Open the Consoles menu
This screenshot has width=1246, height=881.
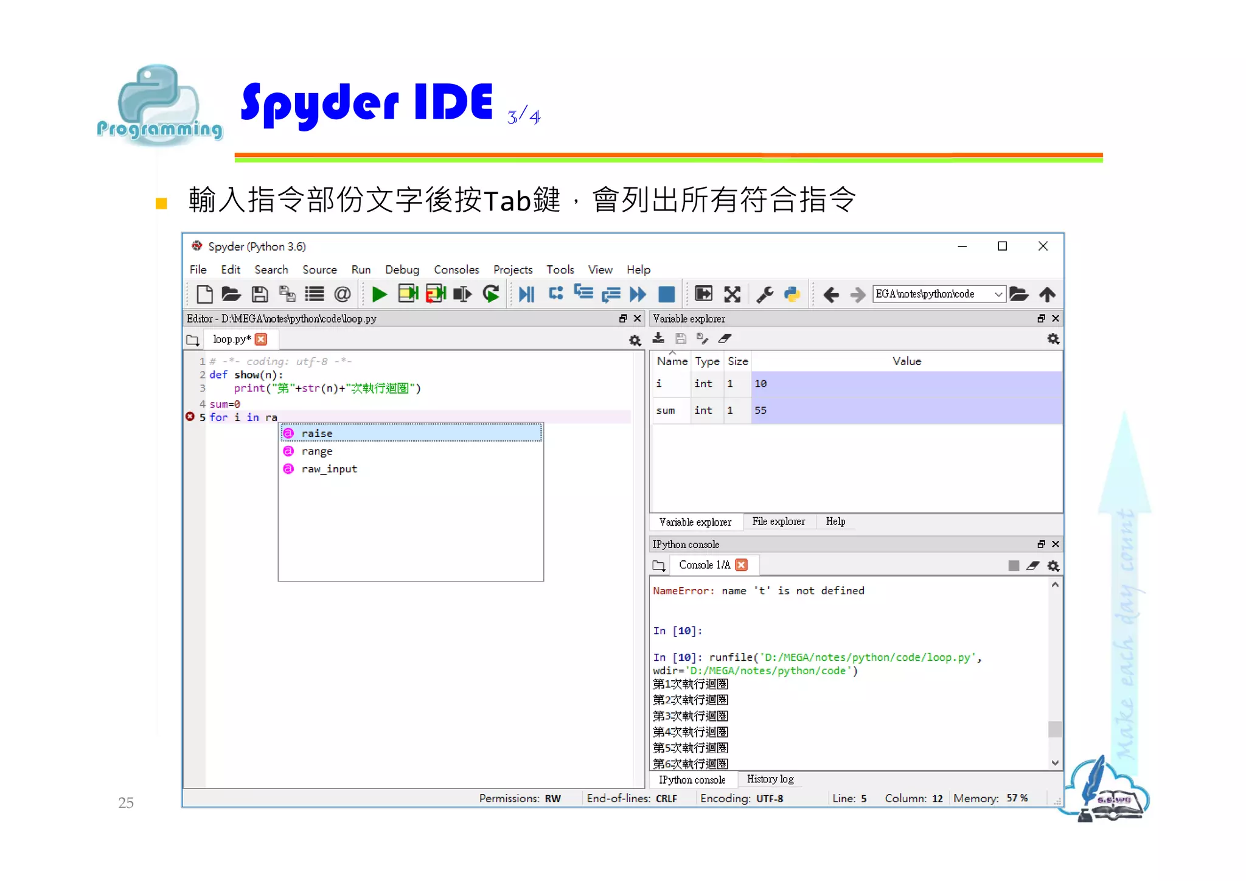[456, 270]
